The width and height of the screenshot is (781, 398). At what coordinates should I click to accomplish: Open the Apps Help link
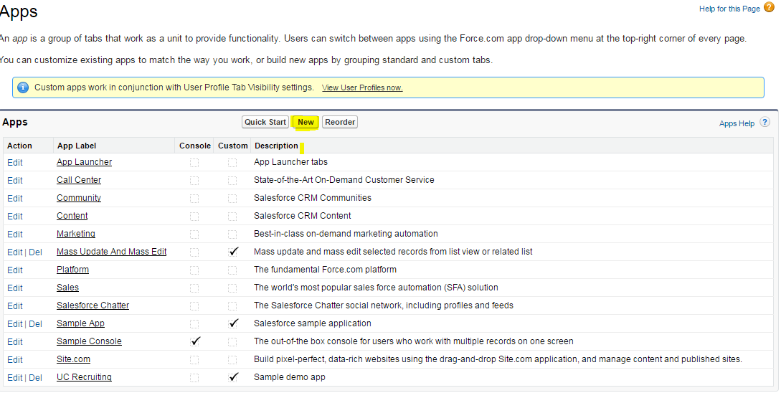[737, 123]
